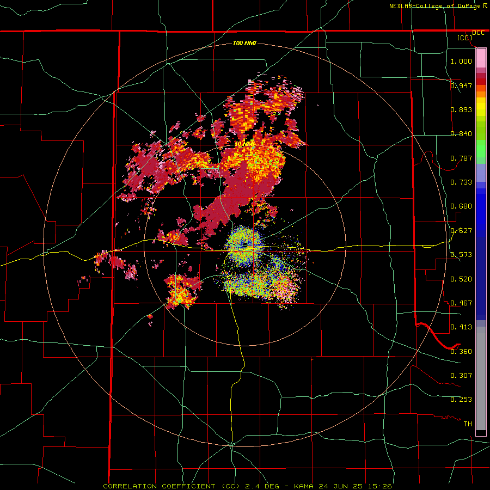
Task: Click the [CC] legend heading
Action: point(465,38)
